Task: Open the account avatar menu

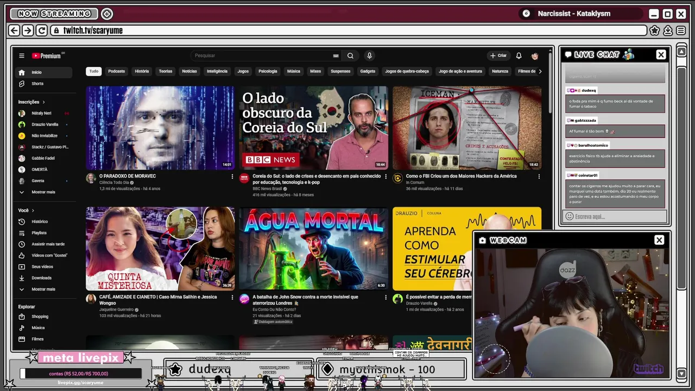Action: click(535, 55)
